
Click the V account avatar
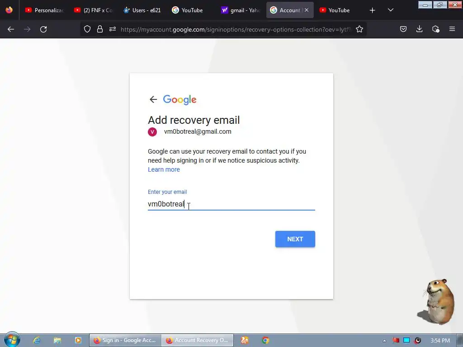pos(152,132)
